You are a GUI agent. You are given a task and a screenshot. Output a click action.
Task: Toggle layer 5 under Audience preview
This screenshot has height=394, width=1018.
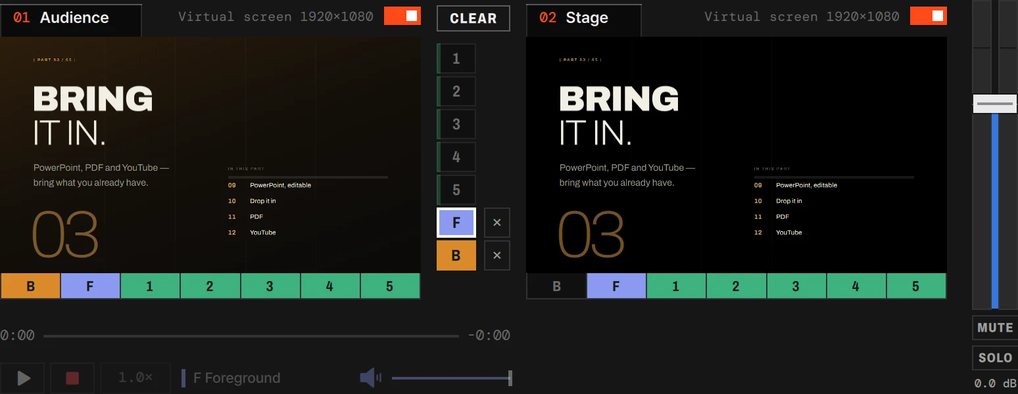390,286
